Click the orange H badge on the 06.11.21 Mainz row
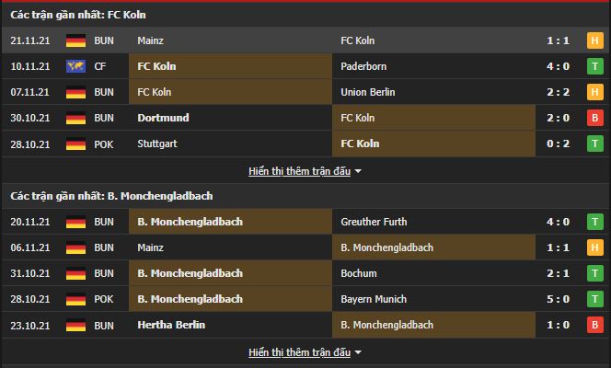This screenshot has height=368, width=611. pyautogui.click(x=594, y=247)
